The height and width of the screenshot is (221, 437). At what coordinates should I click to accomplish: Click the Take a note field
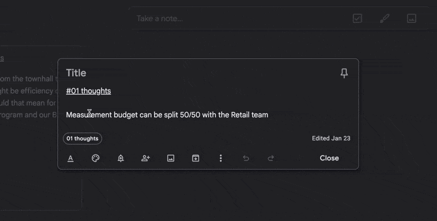(240, 19)
